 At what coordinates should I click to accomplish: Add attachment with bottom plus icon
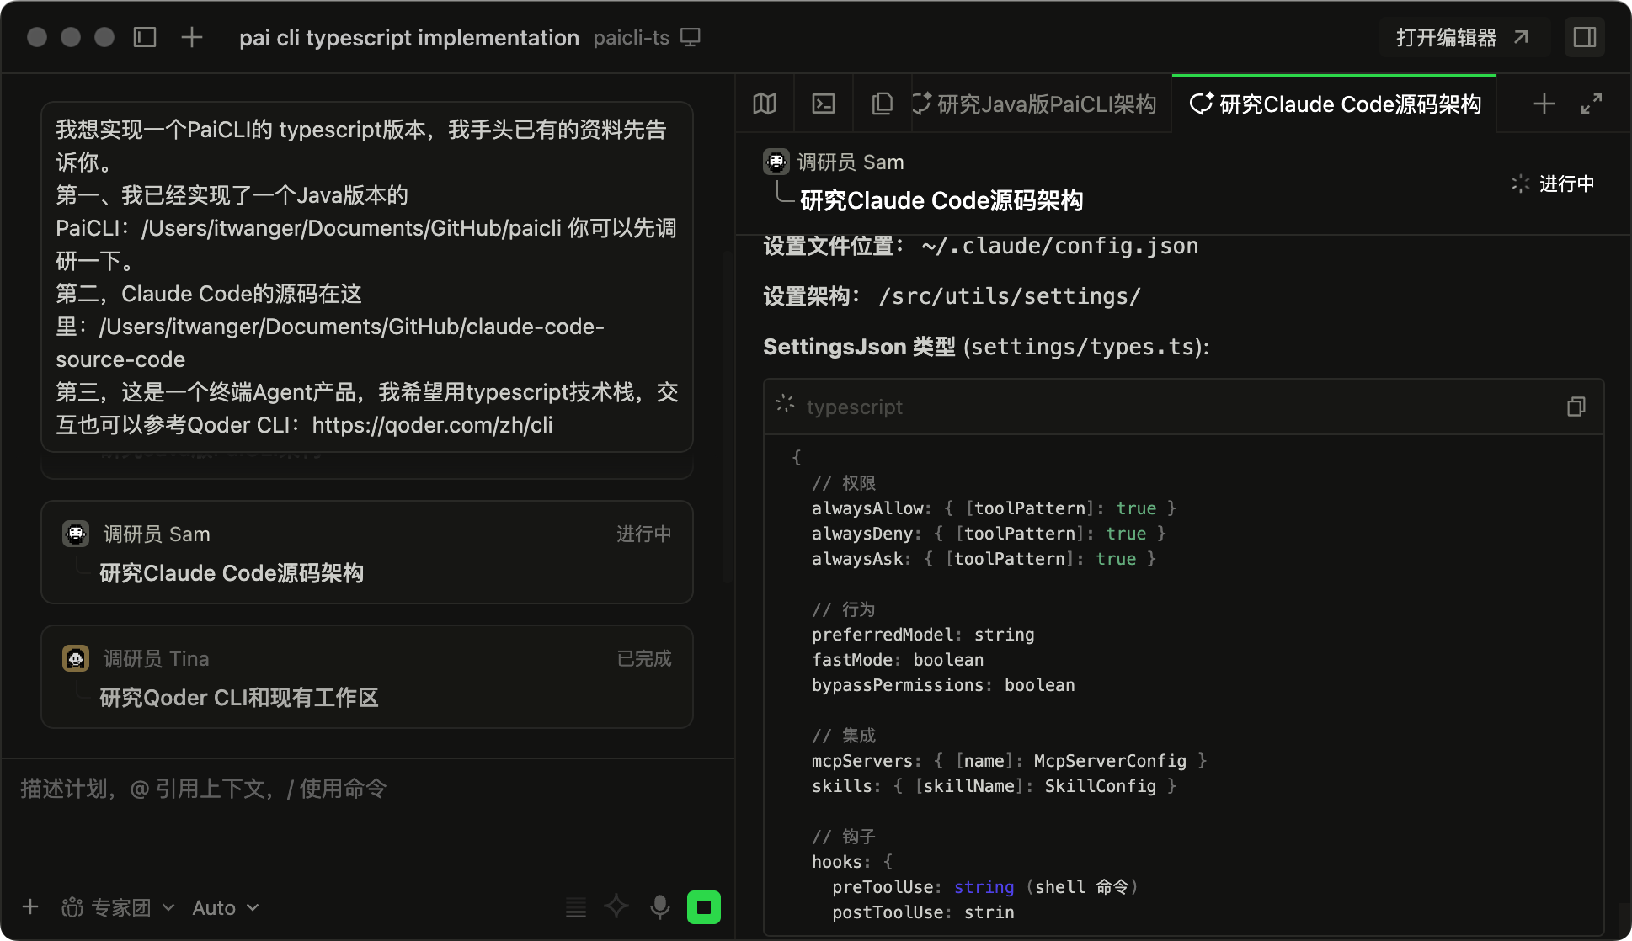click(30, 907)
